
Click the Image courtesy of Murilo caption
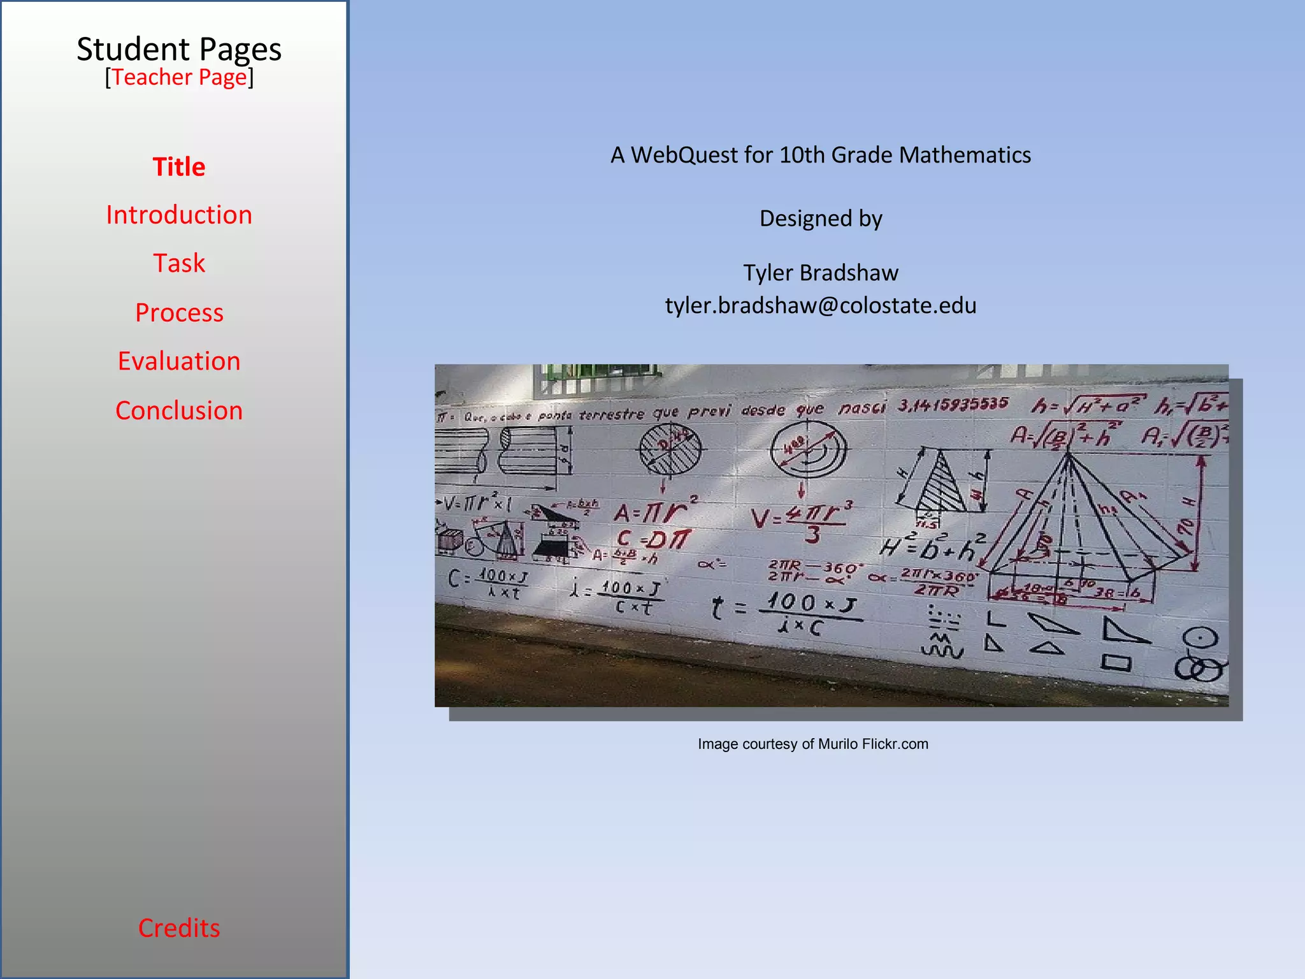tap(812, 744)
